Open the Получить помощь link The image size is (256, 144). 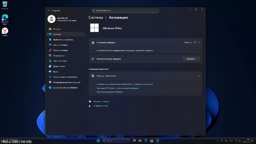click(x=101, y=102)
